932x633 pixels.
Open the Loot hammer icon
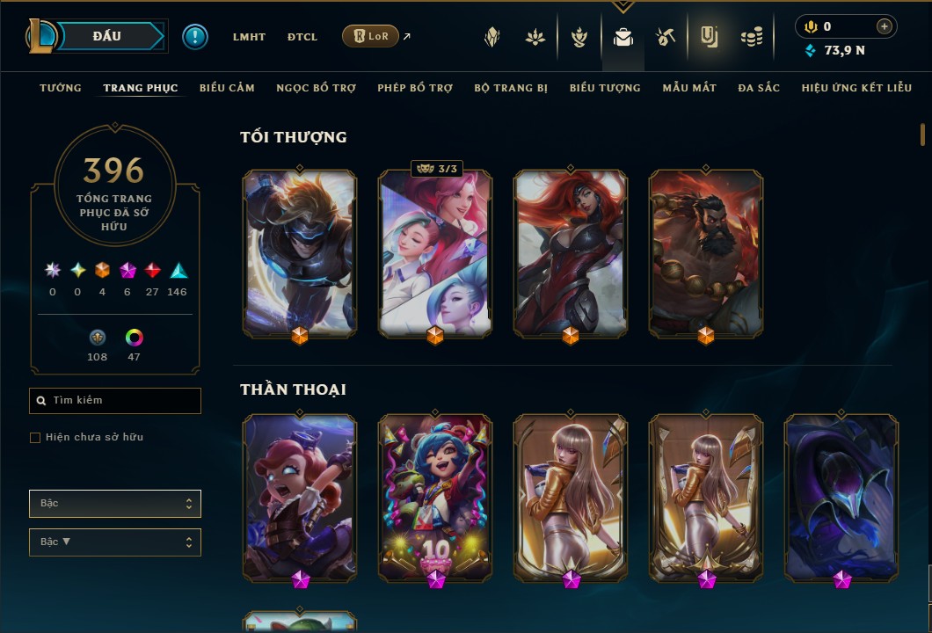coord(665,38)
